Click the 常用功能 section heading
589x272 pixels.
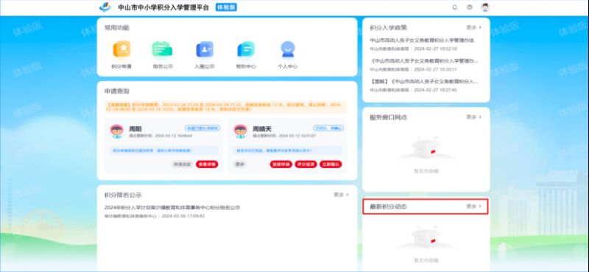(117, 27)
